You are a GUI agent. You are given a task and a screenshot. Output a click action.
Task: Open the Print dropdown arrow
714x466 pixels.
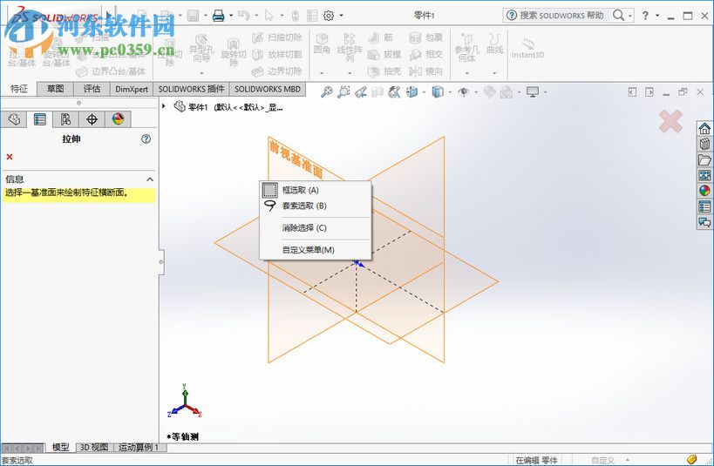pyautogui.click(x=231, y=16)
